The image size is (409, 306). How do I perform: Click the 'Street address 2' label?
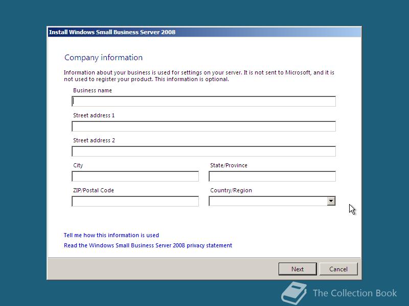click(x=94, y=140)
